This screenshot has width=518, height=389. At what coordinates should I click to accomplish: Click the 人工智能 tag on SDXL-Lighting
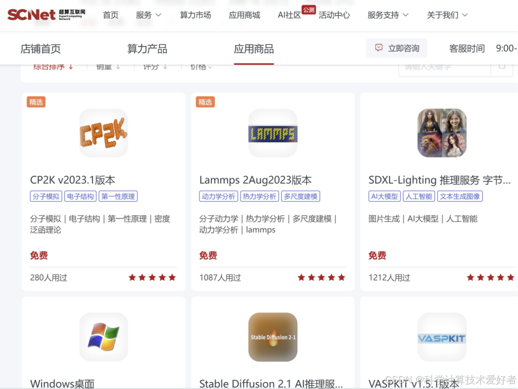pyautogui.click(x=419, y=196)
